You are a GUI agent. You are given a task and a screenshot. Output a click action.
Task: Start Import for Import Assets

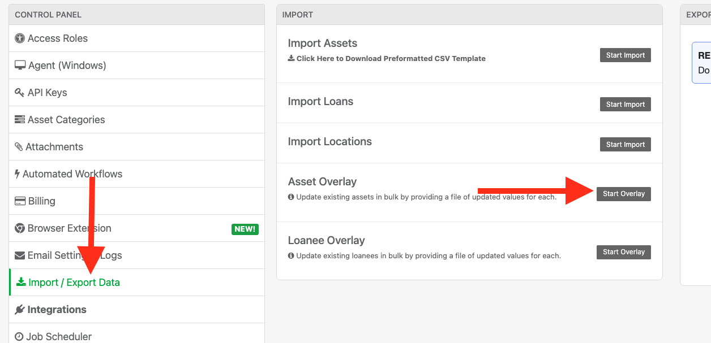625,55
